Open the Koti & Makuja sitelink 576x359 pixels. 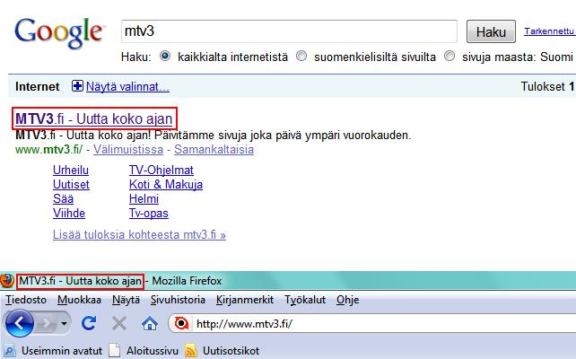tap(166, 185)
